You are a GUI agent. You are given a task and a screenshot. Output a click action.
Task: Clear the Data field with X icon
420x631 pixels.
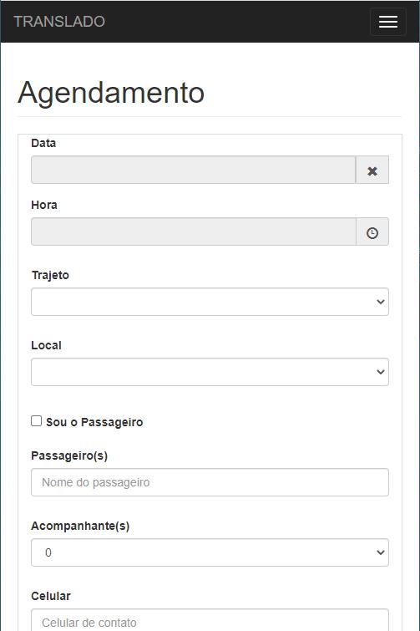coord(372,170)
